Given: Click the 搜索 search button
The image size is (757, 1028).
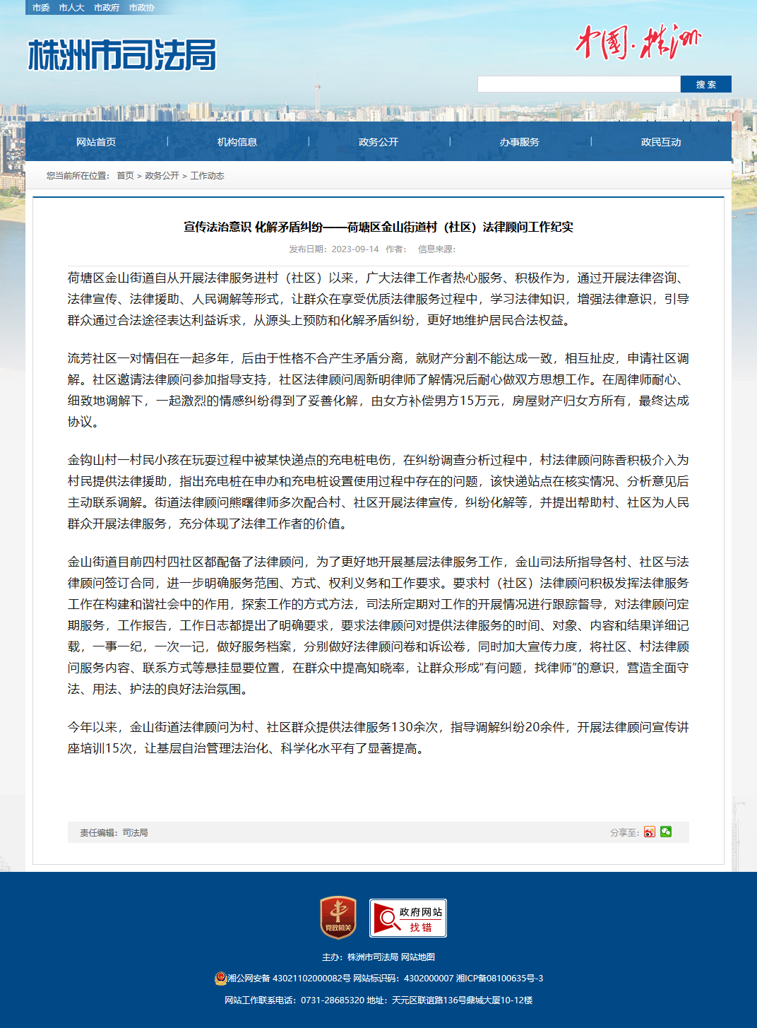Looking at the screenshot, I should point(706,84).
